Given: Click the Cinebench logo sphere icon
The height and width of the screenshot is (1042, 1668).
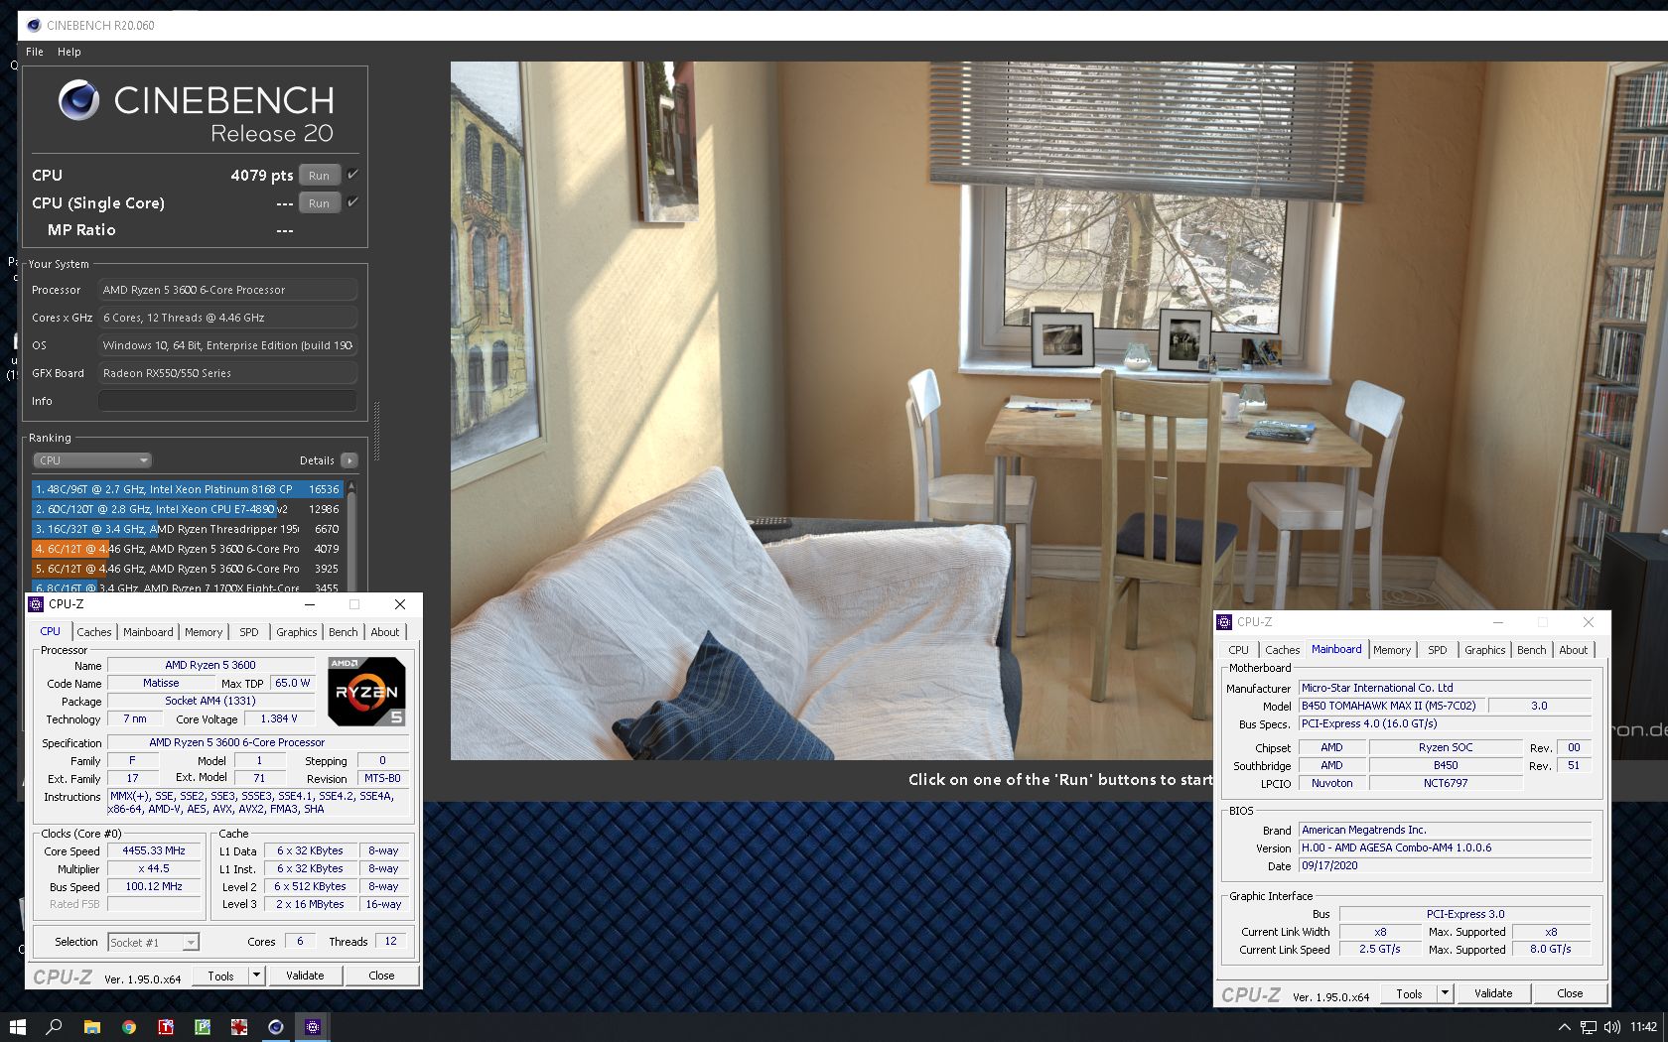Looking at the screenshot, I should click(78, 100).
